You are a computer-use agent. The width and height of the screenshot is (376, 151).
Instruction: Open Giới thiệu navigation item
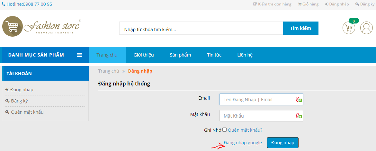pyautogui.click(x=144, y=55)
